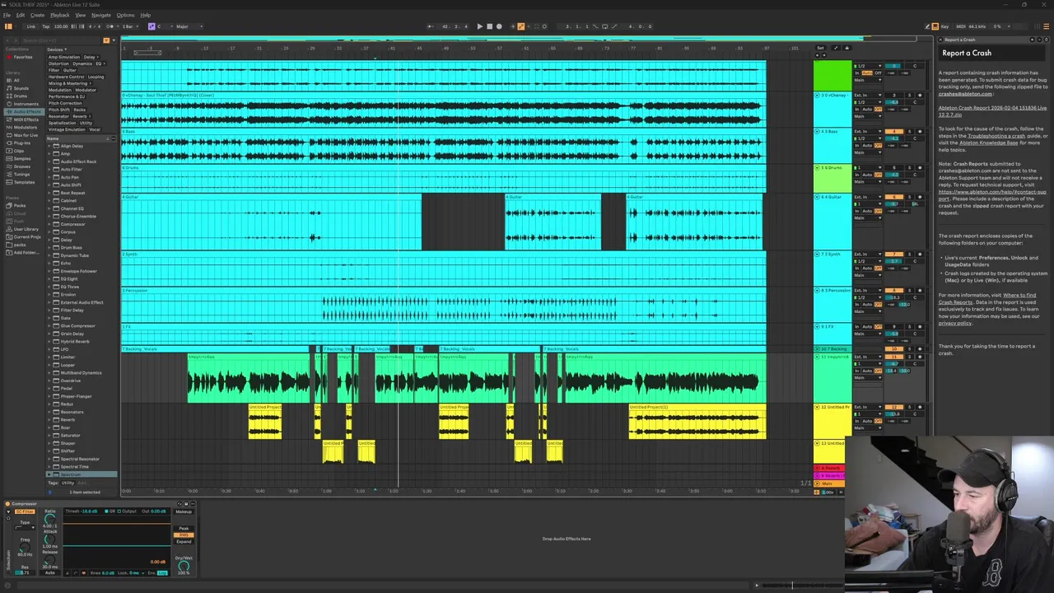Toggle the Guitar track activator
The width and height of the screenshot is (1054, 593).
pos(894,198)
